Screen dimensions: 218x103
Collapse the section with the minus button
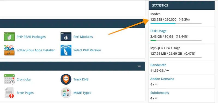[x=139, y=66]
